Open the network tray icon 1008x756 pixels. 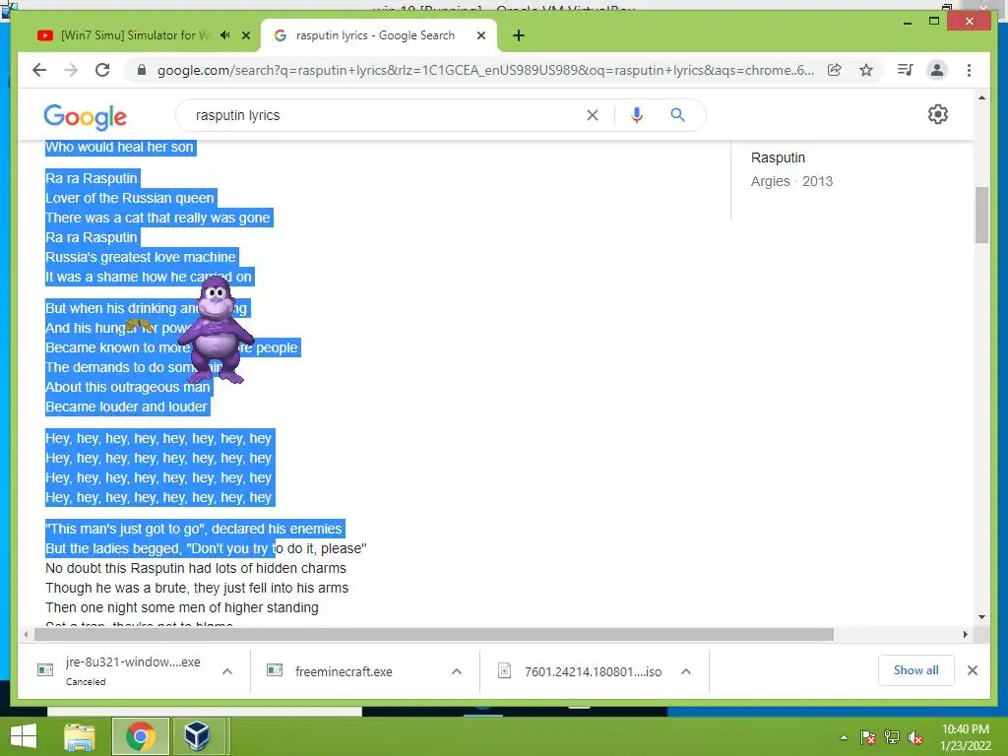tap(892, 737)
